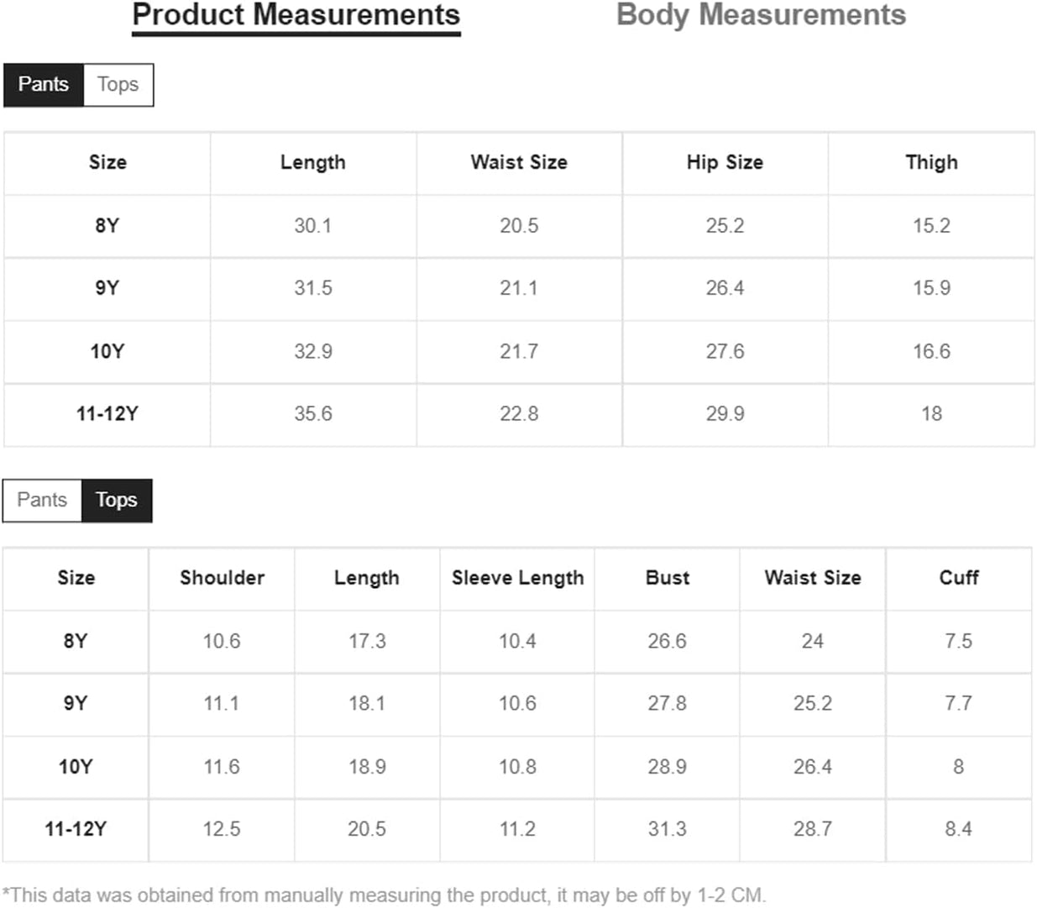This screenshot has width=1037, height=908.
Task: Select the Product Measurements tab
Action: [x=296, y=15]
